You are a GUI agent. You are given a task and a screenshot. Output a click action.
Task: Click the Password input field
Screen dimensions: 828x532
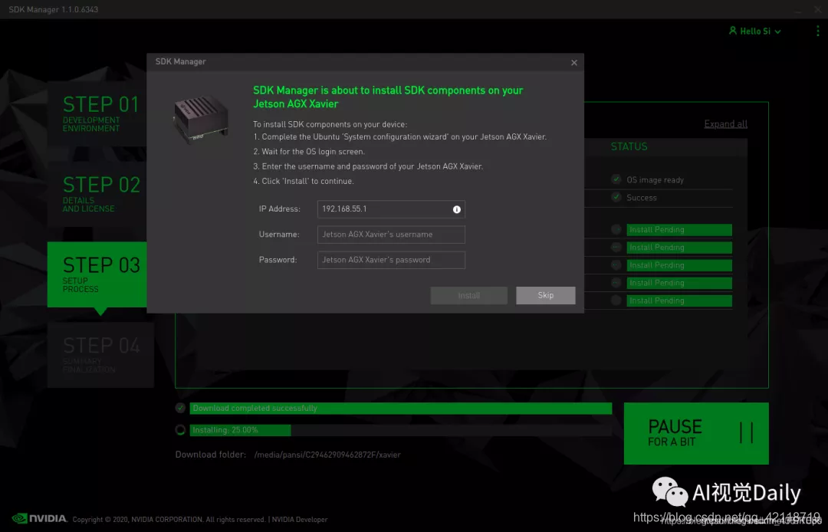point(391,260)
